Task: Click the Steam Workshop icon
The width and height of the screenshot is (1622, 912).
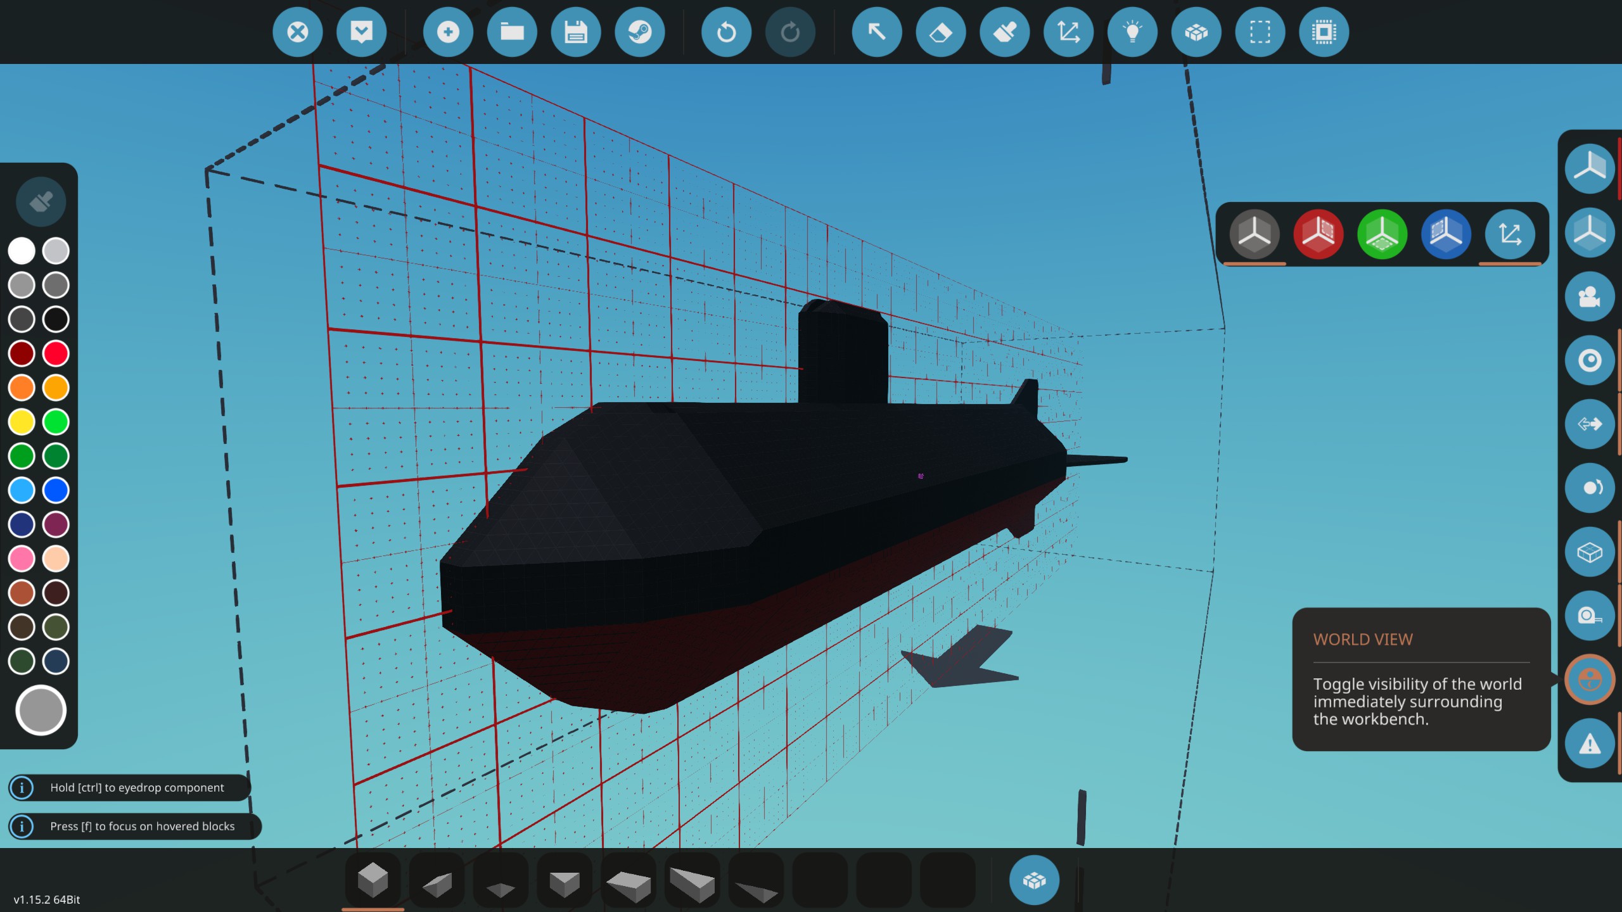Action: click(639, 32)
